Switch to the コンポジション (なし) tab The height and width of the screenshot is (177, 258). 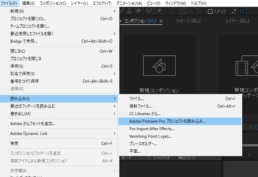140,21
